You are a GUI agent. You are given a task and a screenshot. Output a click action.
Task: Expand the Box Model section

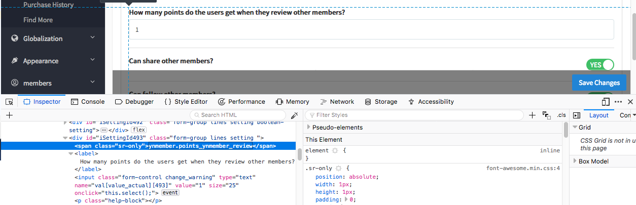(x=575, y=161)
